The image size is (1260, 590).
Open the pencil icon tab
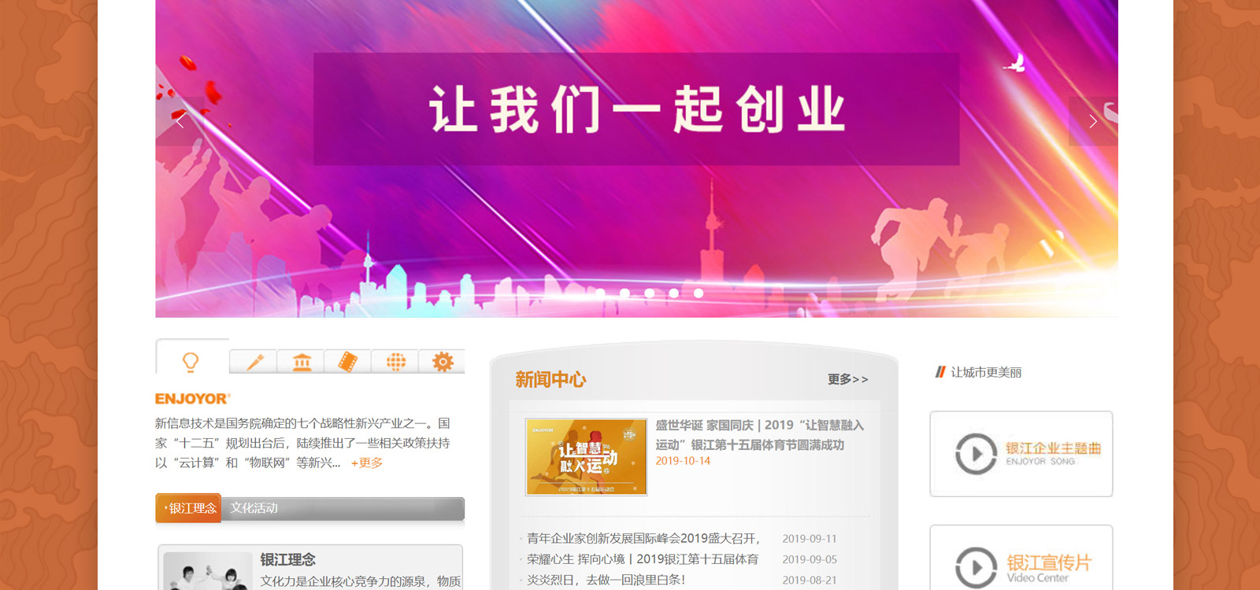tap(254, 362)
